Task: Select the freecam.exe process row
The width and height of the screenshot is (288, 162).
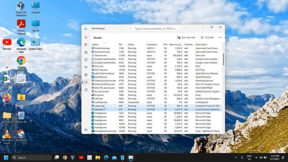Action: pyautogui.click(x=156, y=55)
